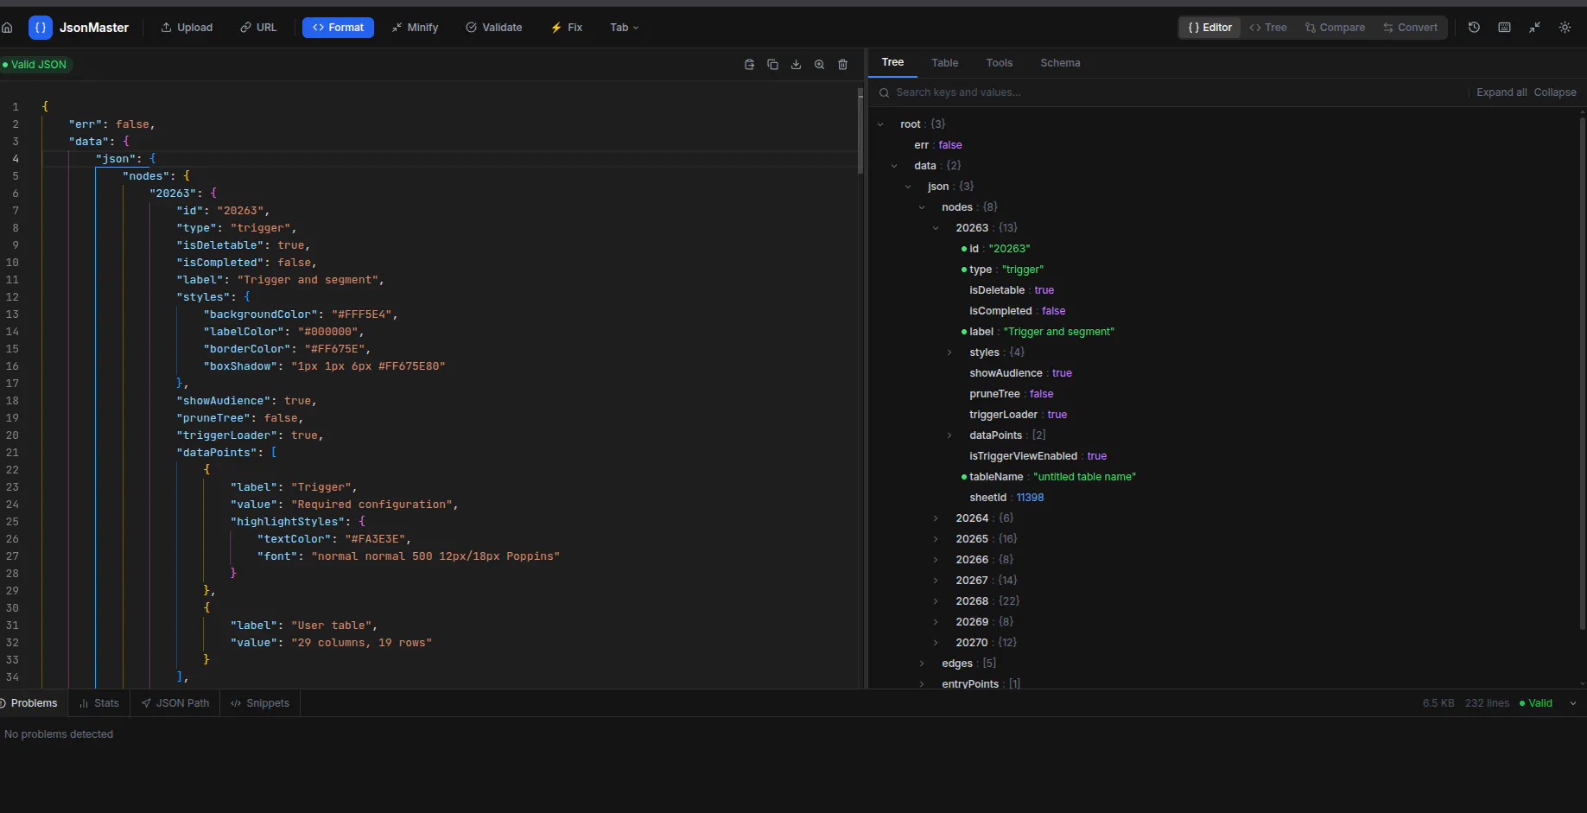Screen dimensions: 1587x813
Task: Click the Valid JSON badge
Action: pyautogui.click(x=35, y=65)
